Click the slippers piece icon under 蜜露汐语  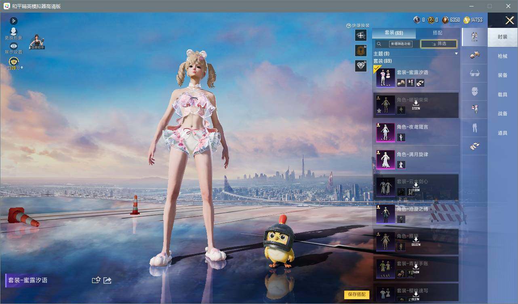pyautogui.click(x=420, y=83)
